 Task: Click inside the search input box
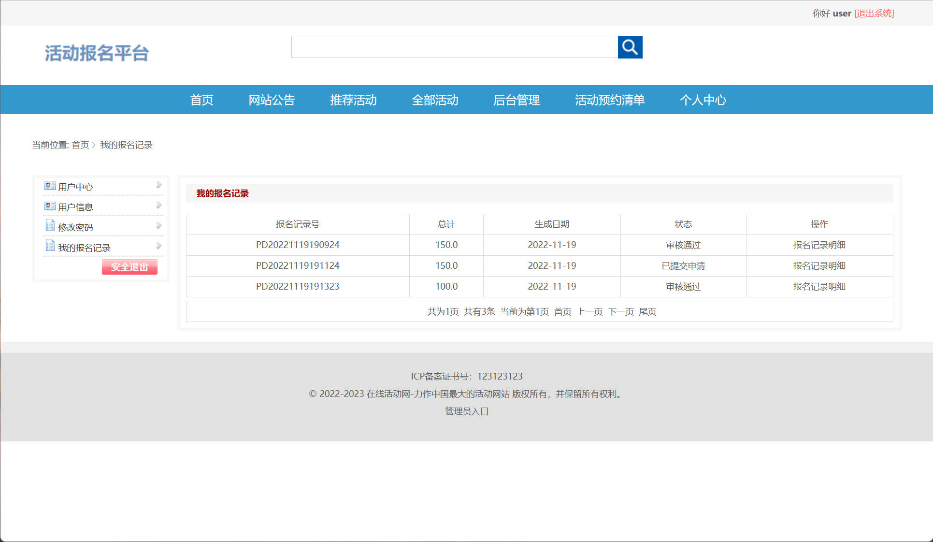tap(454, 47)
